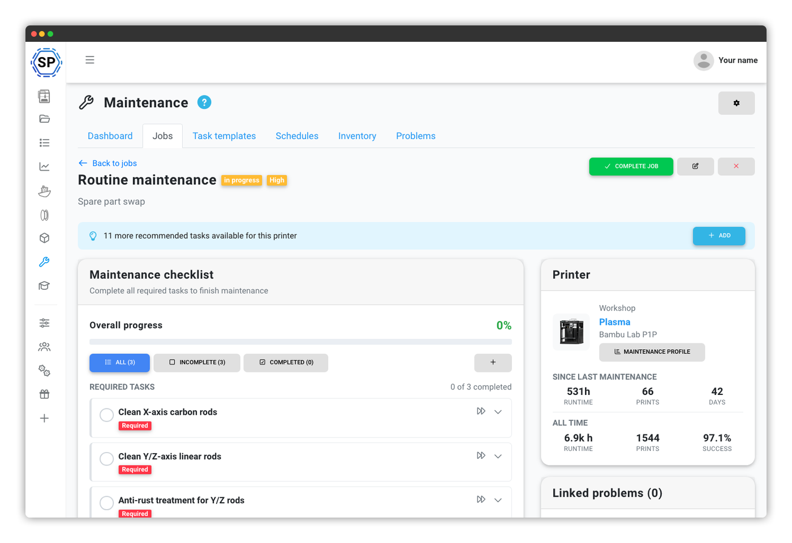
Task: Open the MAINTENANCE PROFILE button
Action: 652,351
